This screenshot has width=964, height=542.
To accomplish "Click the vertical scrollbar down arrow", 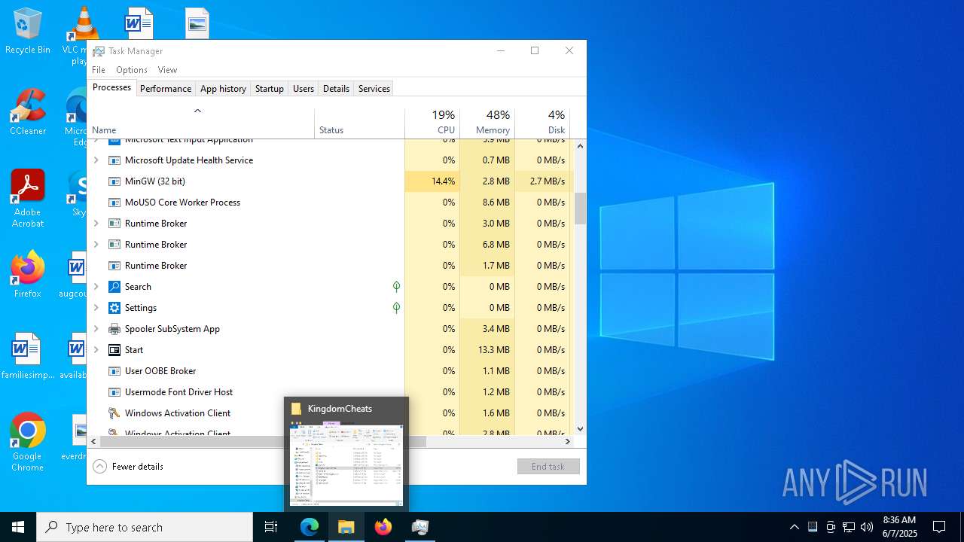I will (x=580, y=429).
